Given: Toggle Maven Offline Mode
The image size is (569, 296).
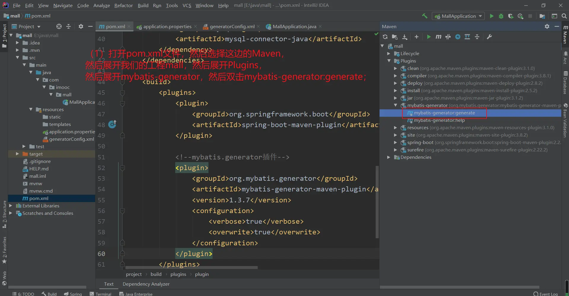Looking at the screenshot, I should [x=448, y=37].
